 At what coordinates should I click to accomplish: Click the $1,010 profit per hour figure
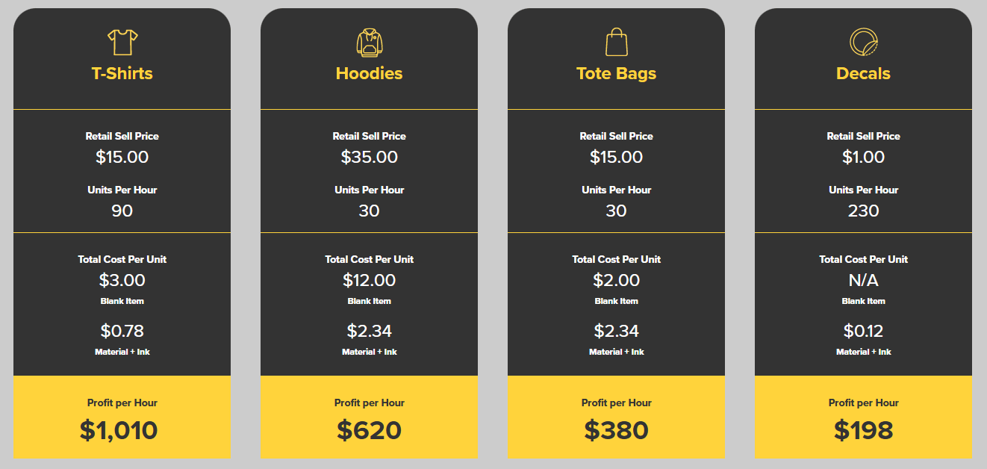pos(119,430)
